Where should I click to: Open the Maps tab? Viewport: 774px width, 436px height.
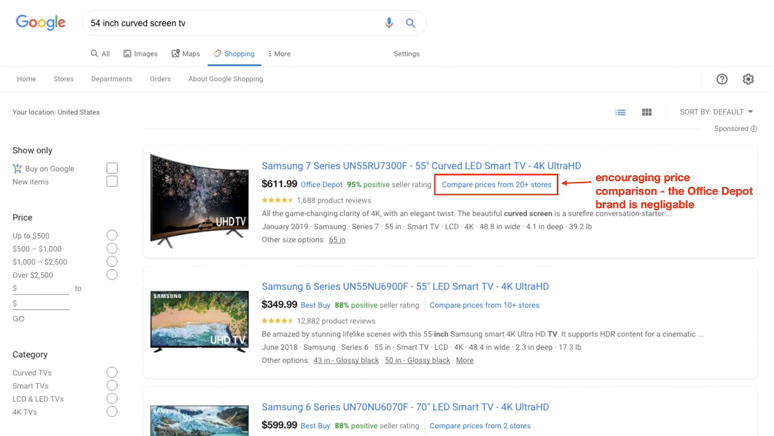186,54
